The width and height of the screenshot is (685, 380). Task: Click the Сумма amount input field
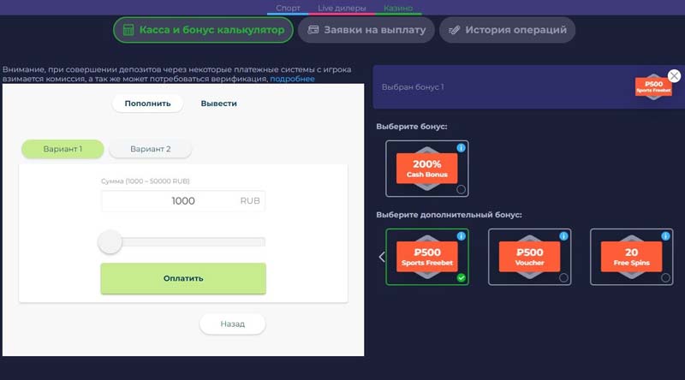coord(171,201)
